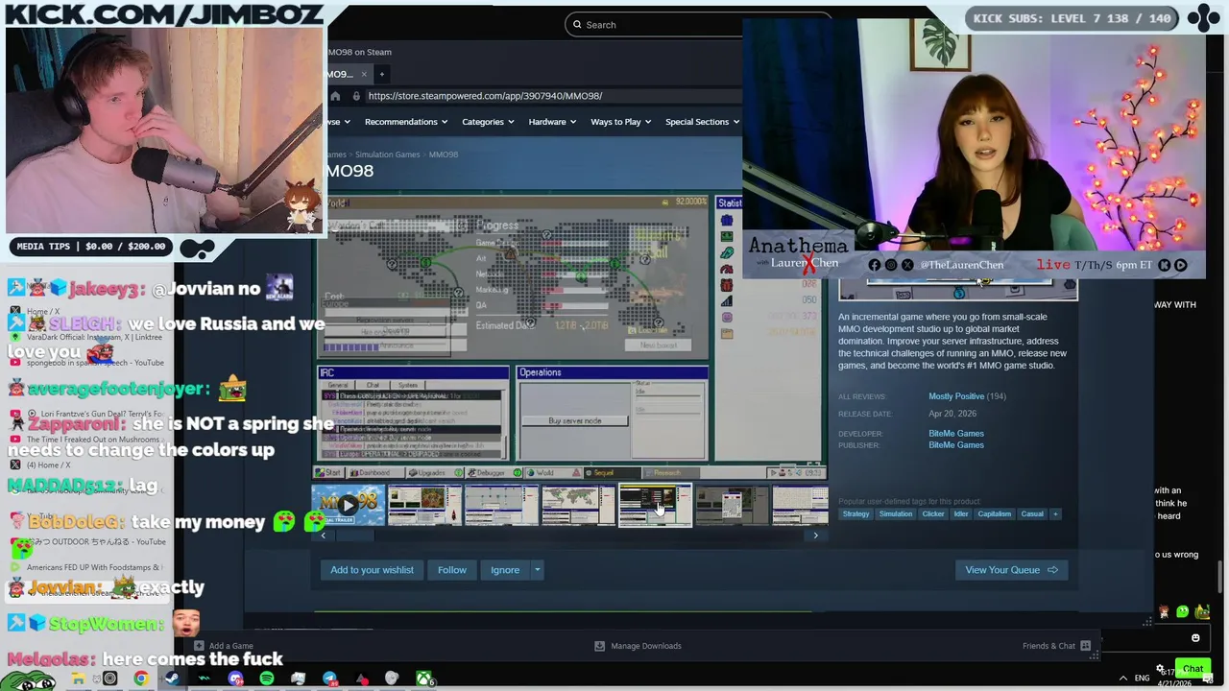1229x691 pixels.
Task: Expand the Special Sections dropdown
Action: pos(702,122)
